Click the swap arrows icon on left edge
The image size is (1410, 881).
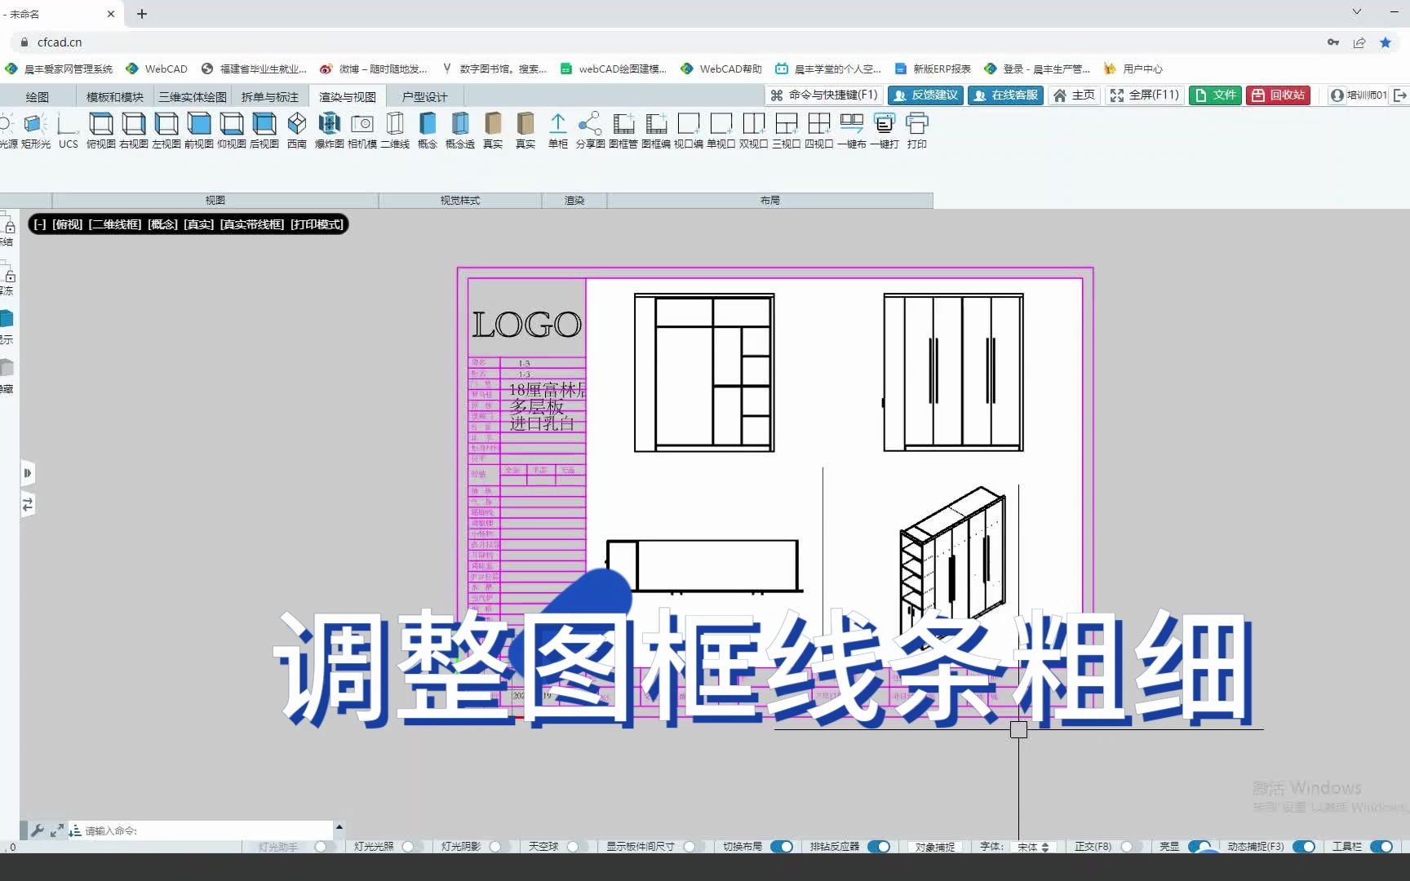(x=28, y=505)
